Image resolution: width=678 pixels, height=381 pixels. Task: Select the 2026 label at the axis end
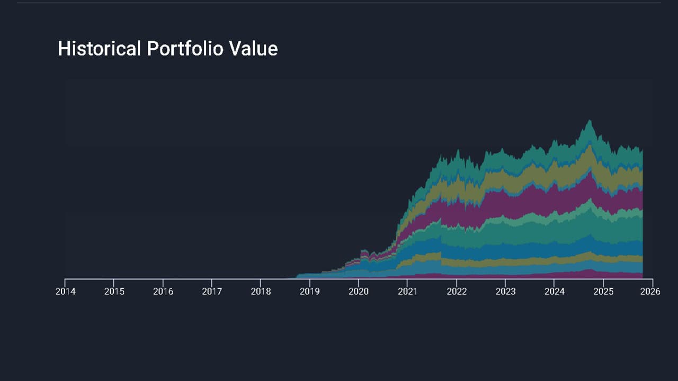650,292
